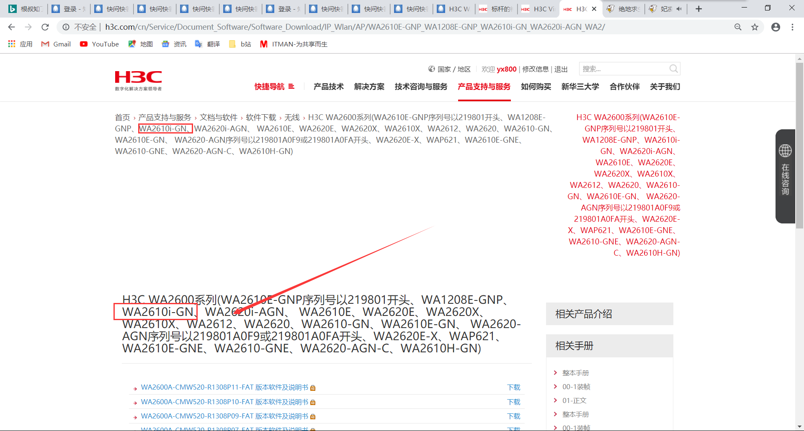
Task: Open the 在线咨询 side widget
Action: tap(785, 176)
